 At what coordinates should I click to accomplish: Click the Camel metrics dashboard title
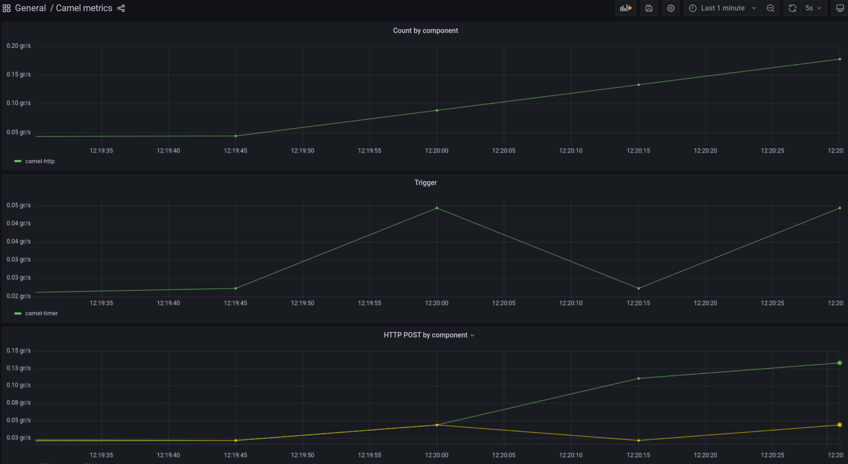point(84,8)
